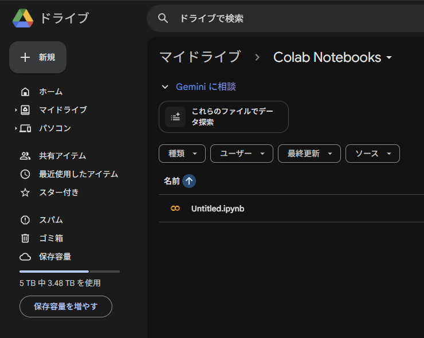Click the storage usage progress bar

[69, 271]
